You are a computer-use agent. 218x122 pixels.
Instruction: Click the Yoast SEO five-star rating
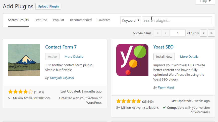click(129, 101)
